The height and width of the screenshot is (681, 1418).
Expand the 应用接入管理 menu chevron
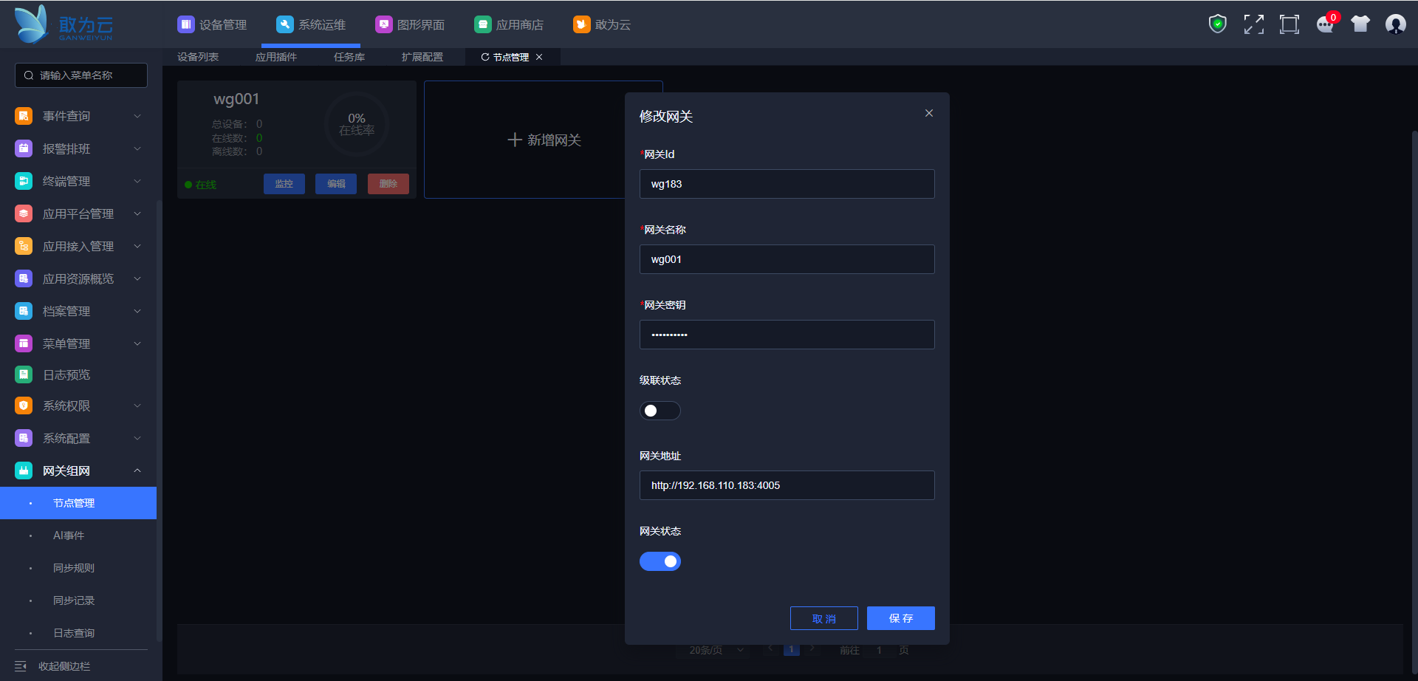click(137, 246)
